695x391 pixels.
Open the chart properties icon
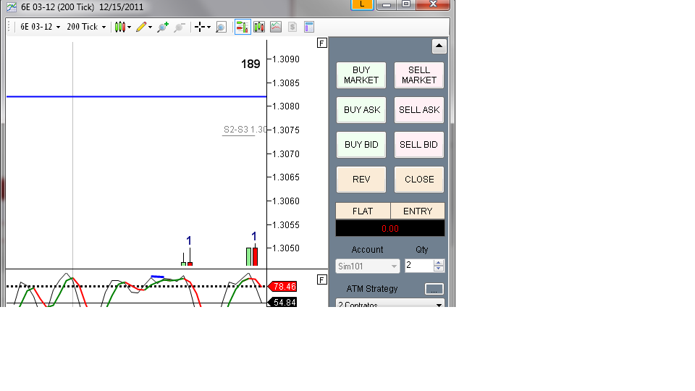click(x=309, y=27)
